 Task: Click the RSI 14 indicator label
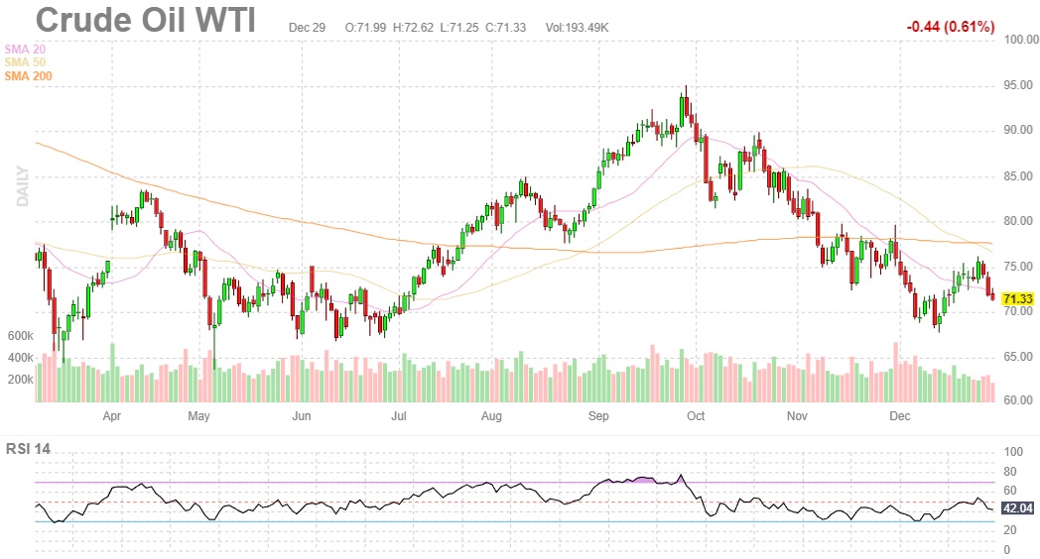tap(28, 449)
